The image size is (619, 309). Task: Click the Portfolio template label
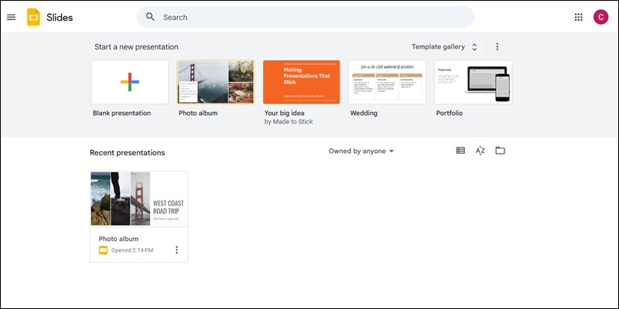point(450,113)
